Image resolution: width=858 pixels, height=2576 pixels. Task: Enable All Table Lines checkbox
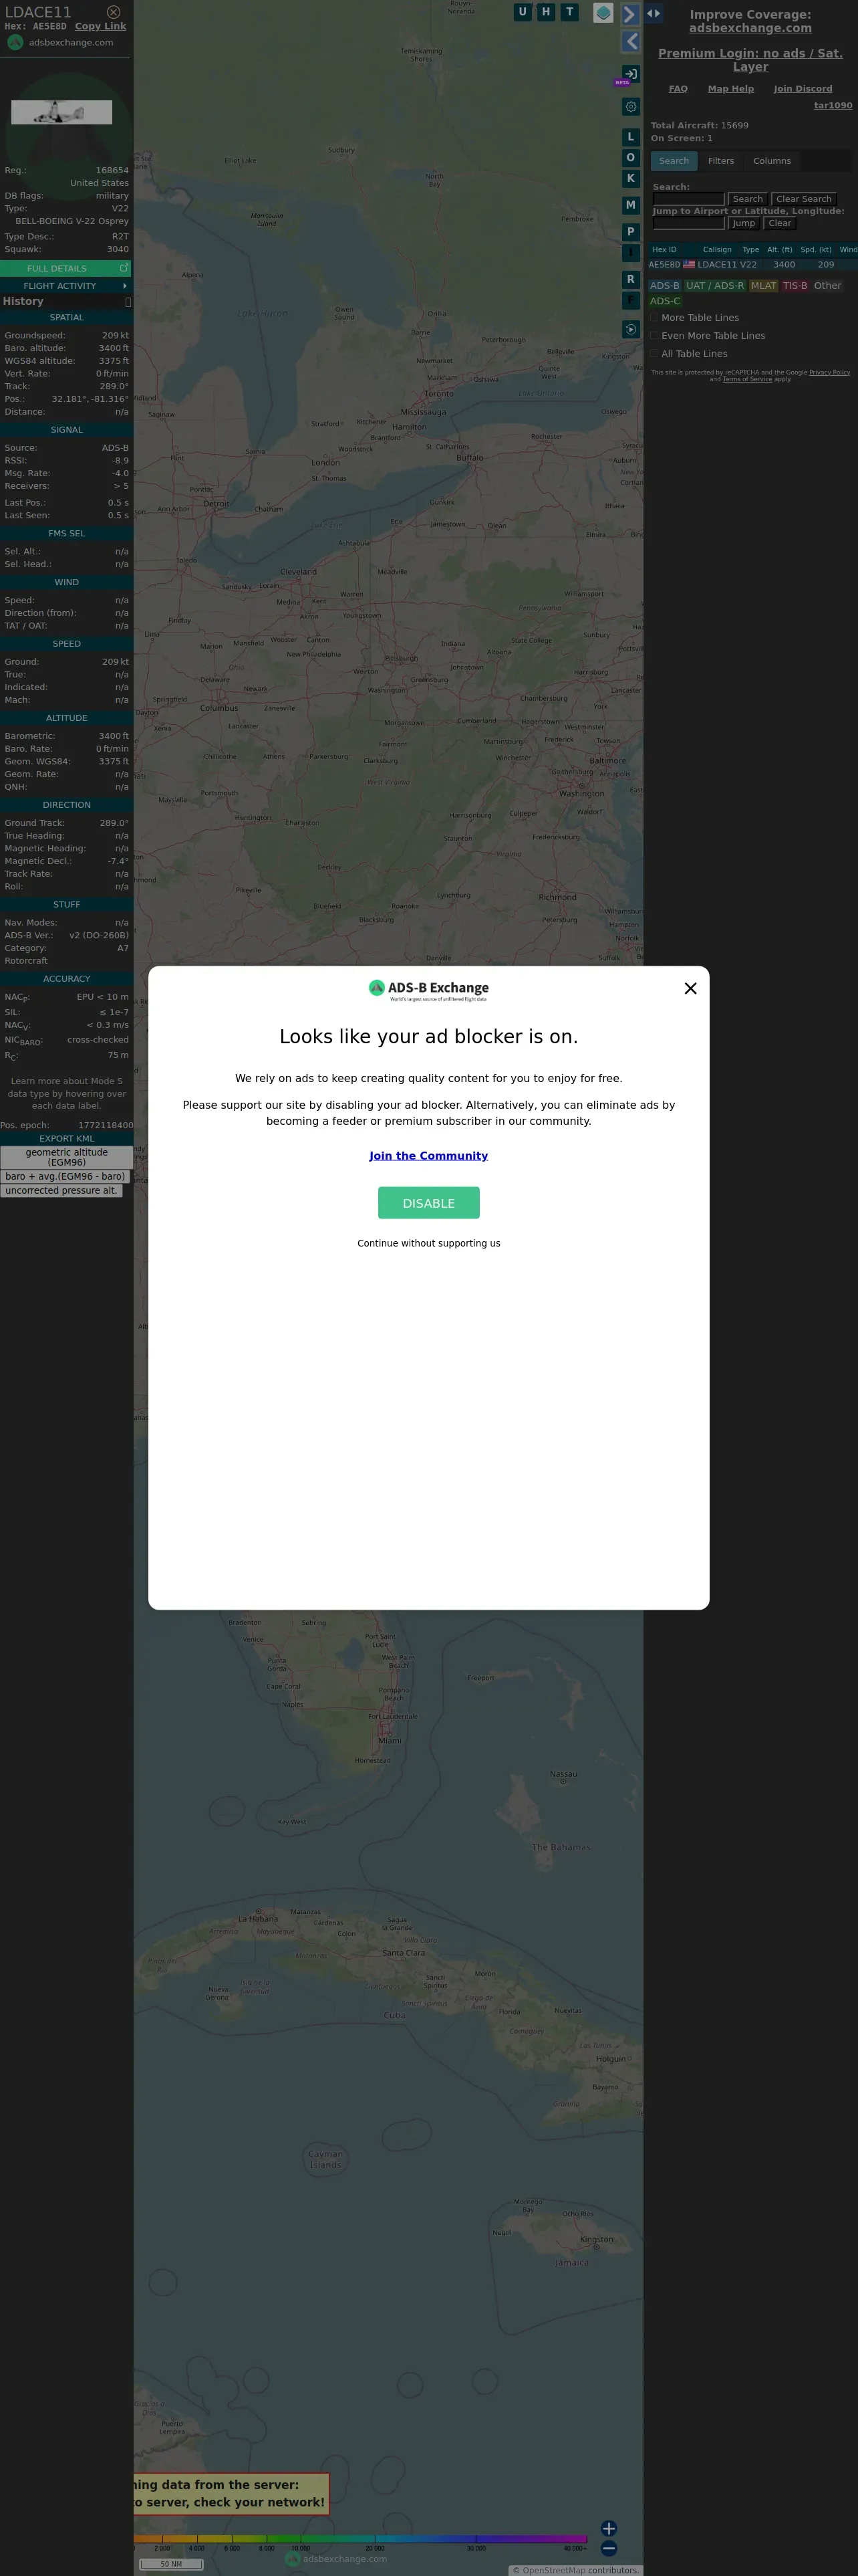[654, 354]
